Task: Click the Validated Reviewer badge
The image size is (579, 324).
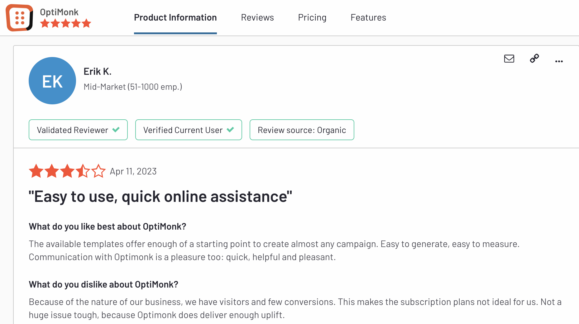Action: point(78,130)
